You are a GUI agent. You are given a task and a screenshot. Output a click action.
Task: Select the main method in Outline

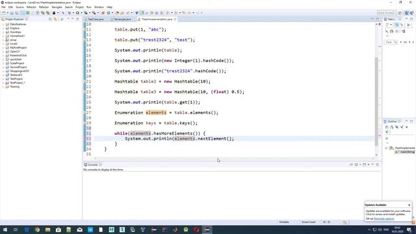point(405,152)
